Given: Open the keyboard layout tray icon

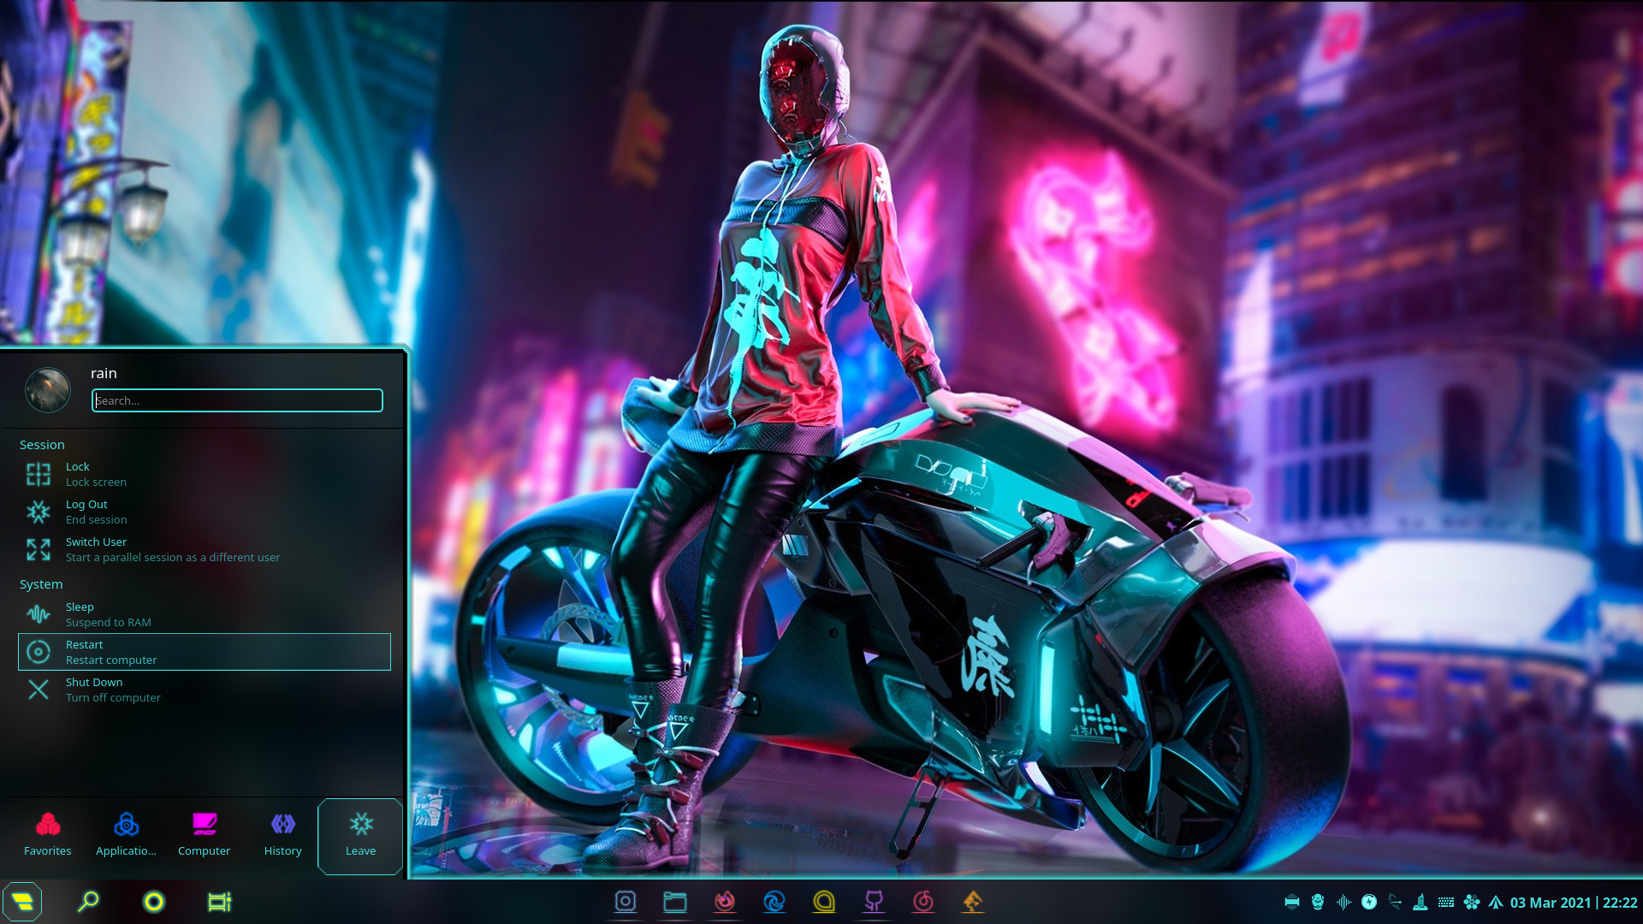Looking at the screenshot, I should click(x=1446, y=902).
